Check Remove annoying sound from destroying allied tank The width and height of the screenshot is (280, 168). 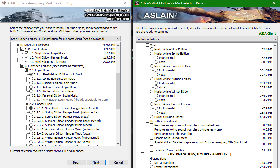point(152,125)
